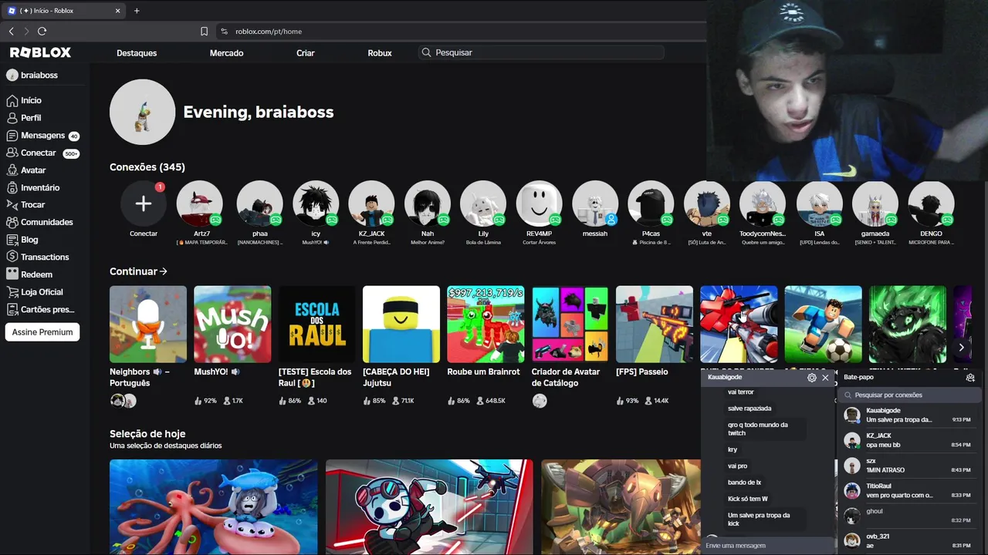Click the Roblox logo
The height and width of the screenshot is (555, 988).
click(40, 52)
